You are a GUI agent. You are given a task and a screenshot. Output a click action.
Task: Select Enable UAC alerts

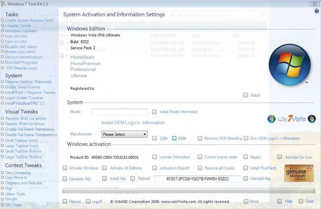[x=3, y=52]
